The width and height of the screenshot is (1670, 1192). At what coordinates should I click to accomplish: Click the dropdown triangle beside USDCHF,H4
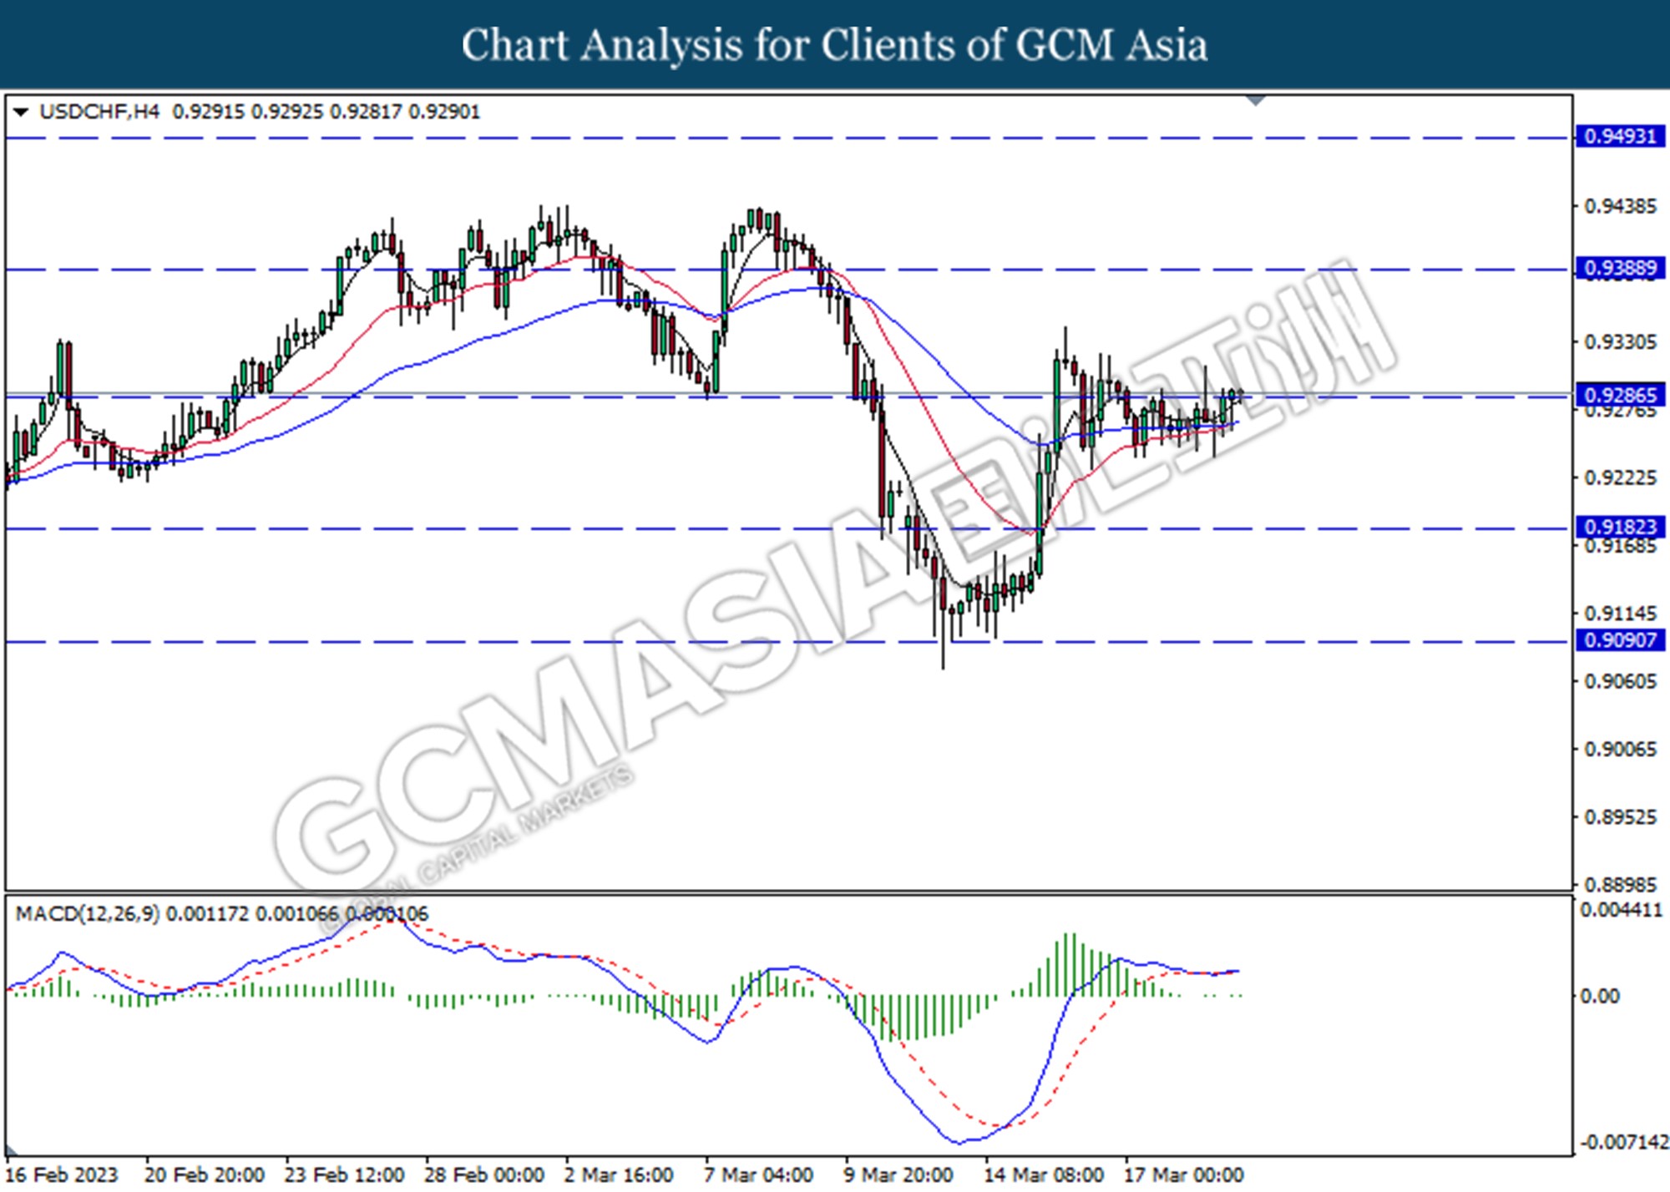21,112
